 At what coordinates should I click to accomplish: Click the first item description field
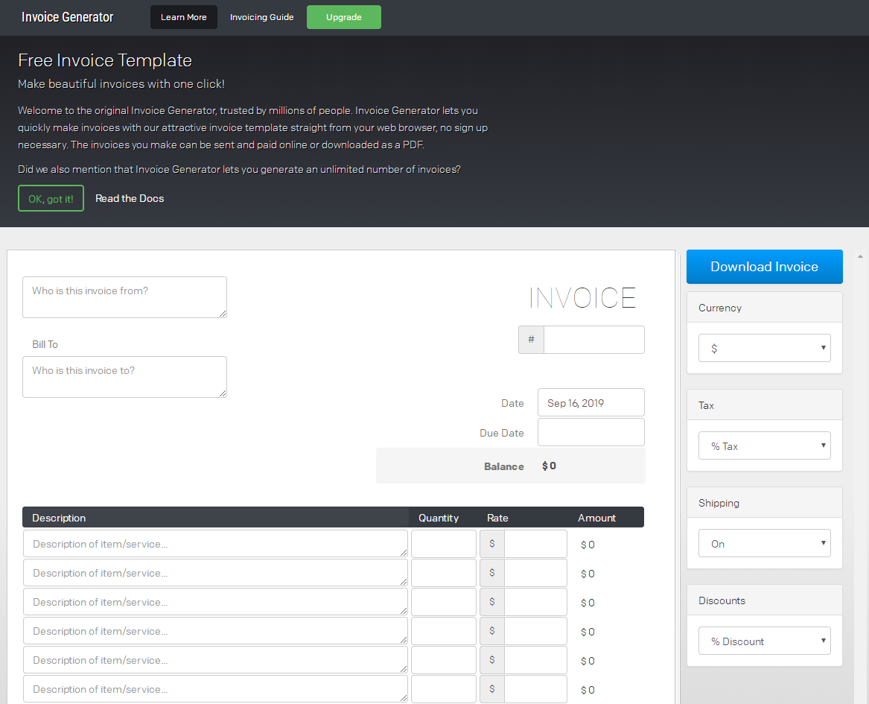point(215,544)
